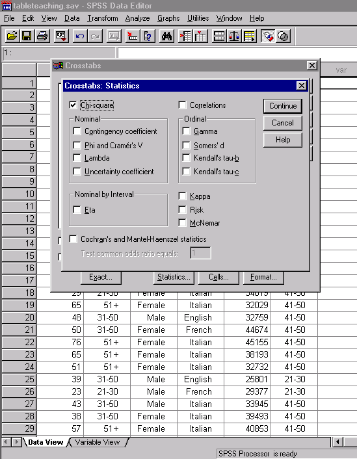This screenshot has width=357, height=459.
Task: Click the Insert Variable icon
Action: pyautogui.click(x=201, y=36)
